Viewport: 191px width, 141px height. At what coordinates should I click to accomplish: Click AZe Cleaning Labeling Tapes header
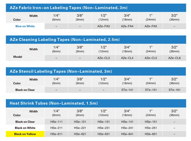coord(96,40)
